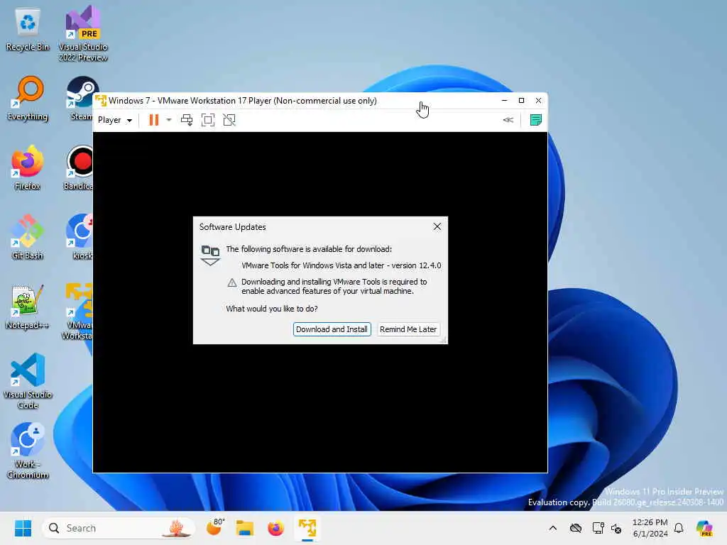Minimize the VMware Player window
The width and height of the screenshot is (727, 545).
coord(505,101)
